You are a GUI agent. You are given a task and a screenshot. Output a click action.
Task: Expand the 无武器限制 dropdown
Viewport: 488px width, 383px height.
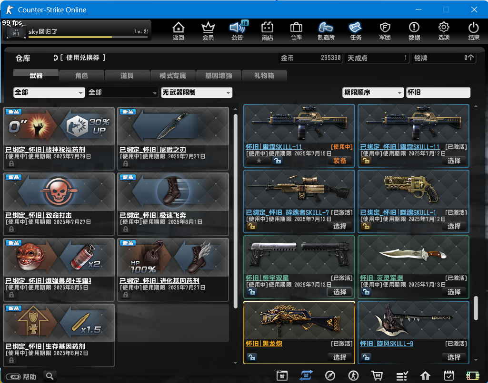click(x=196, y=92)
